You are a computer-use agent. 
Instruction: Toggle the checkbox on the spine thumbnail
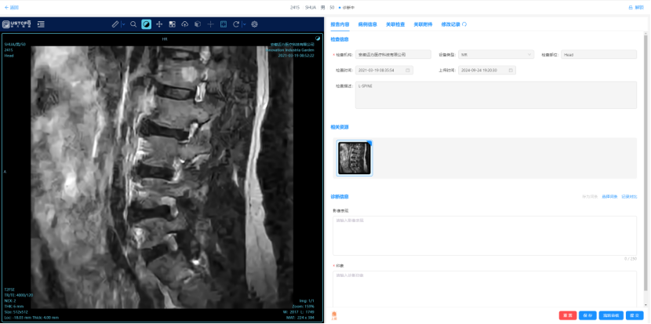point(369,143)
